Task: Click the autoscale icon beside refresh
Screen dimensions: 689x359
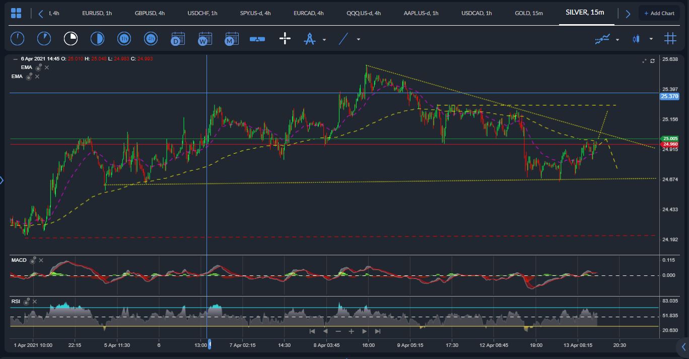Action: 644,61
